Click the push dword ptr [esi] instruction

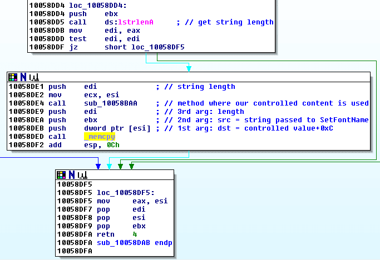(80, 128)
